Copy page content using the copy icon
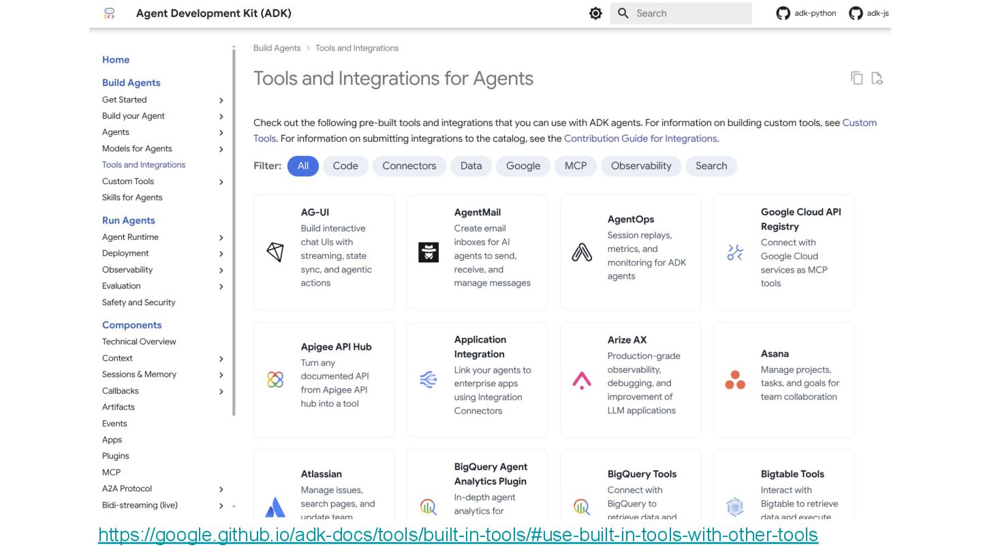This screenshot has height=552, width=981. click(x=856, y=78)
